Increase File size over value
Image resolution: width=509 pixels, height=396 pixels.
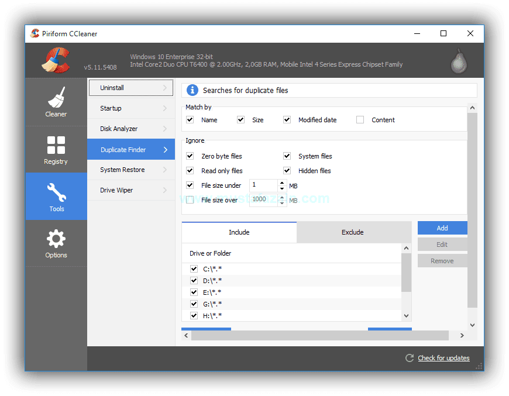[282, 197]
